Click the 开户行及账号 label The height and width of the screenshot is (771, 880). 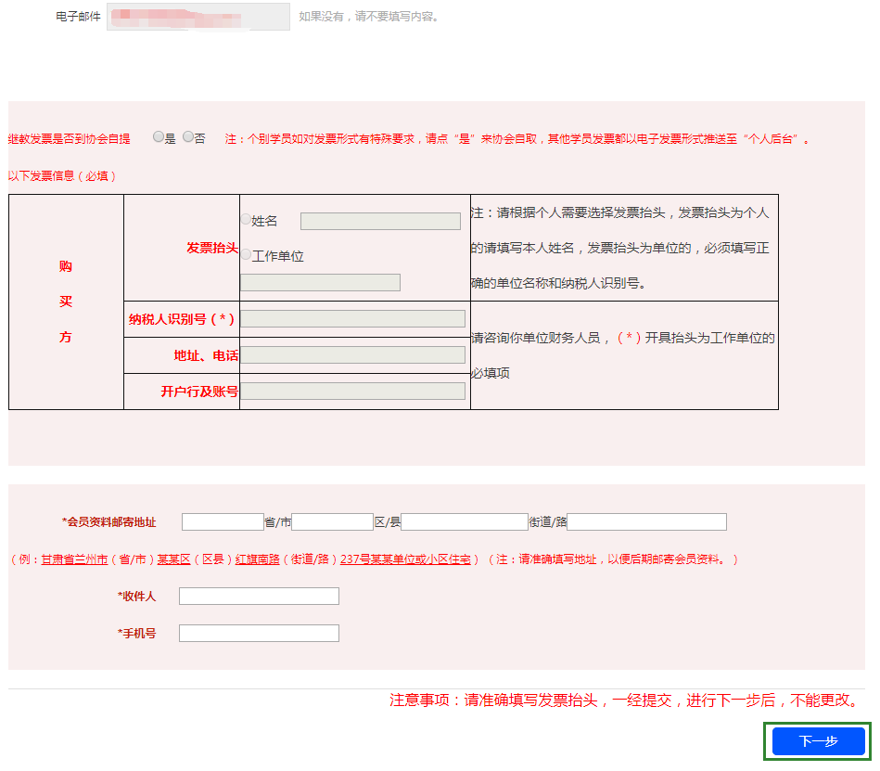199,392
